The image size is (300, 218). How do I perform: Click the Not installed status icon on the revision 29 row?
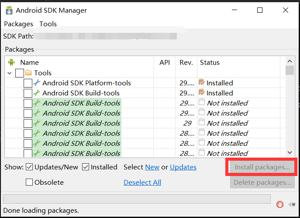click(x=202, y=122)
